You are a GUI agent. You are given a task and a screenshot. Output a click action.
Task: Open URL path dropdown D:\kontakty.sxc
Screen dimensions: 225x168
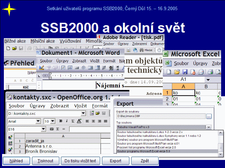83,113
